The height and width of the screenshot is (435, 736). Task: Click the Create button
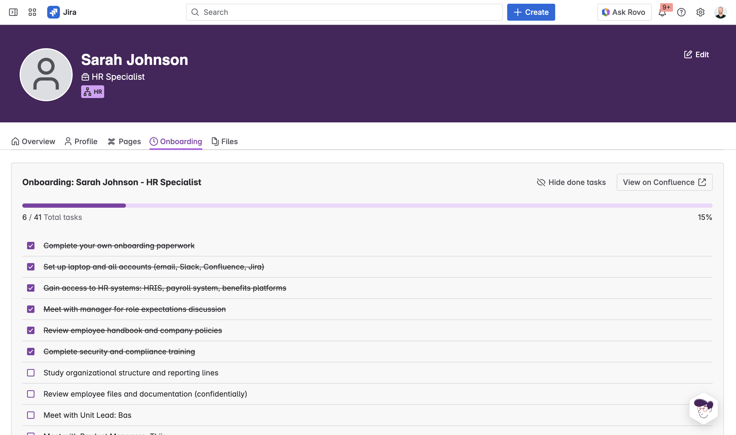531,12
